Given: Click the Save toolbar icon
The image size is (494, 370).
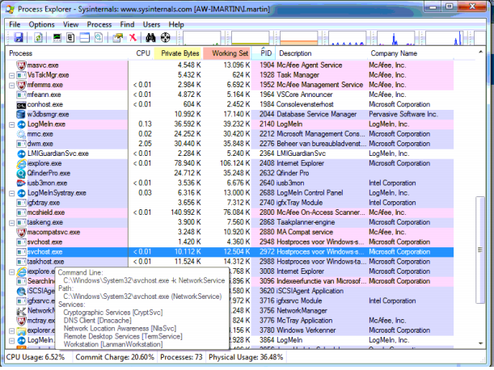Looking at the screenshot, I should tap(19, 37).
